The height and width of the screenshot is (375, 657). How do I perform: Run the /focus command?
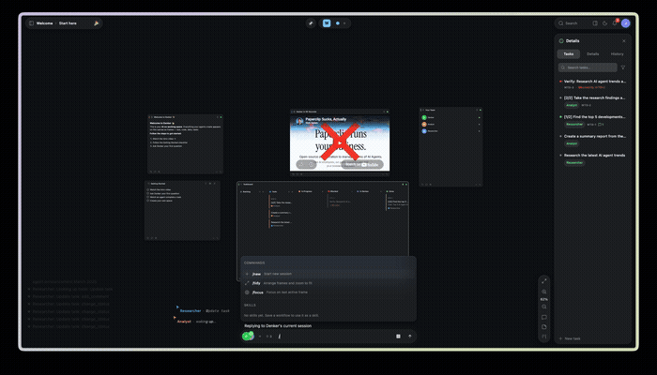[x=328, y=292]
